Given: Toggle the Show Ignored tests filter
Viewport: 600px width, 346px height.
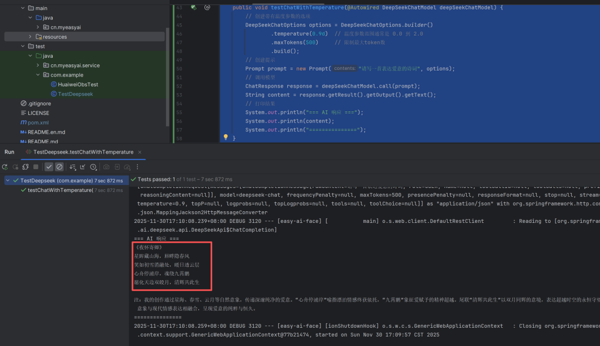Looking at the screenshot, I should [59, 167].
